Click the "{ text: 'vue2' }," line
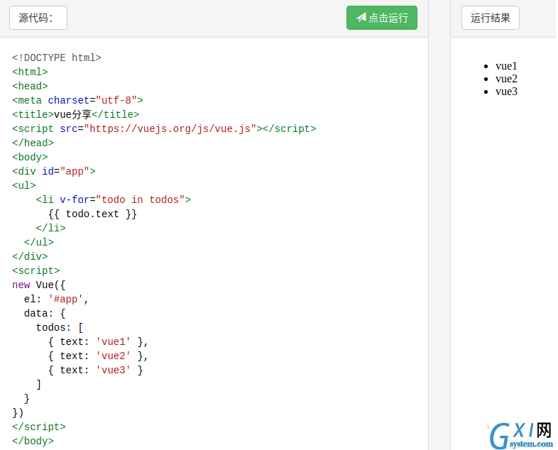 point(98,356)
